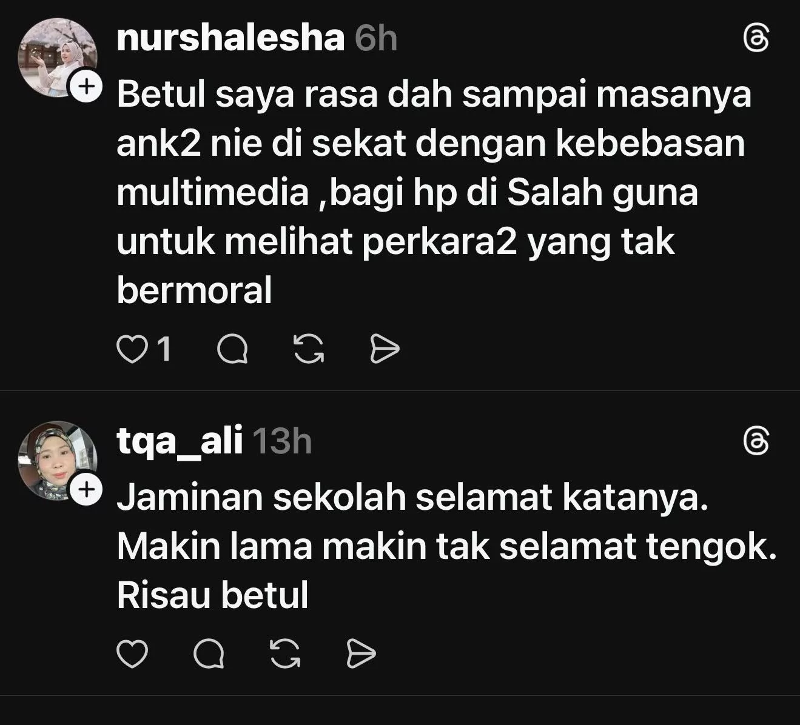
Task: Open the comment text starting 'Betul saya rasa'
Action: coord(434,193)
